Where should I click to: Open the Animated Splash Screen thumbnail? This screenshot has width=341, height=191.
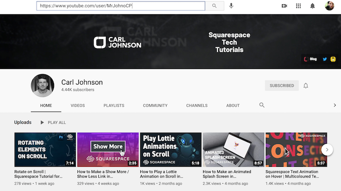(x=233, y=150)
